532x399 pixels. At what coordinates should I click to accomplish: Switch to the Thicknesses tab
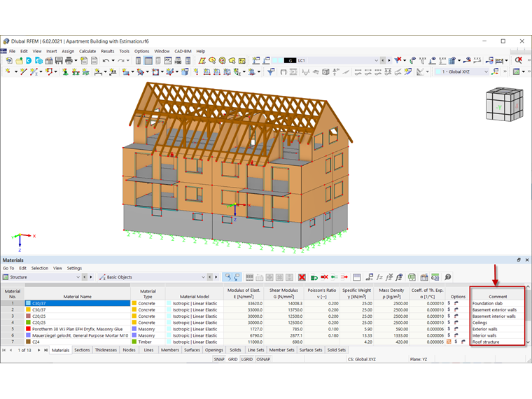106,350
